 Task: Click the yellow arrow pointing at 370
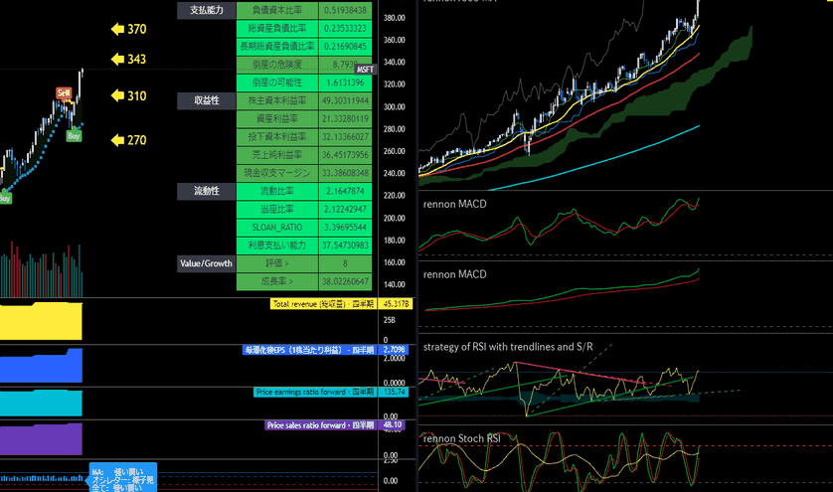[116, 29]
